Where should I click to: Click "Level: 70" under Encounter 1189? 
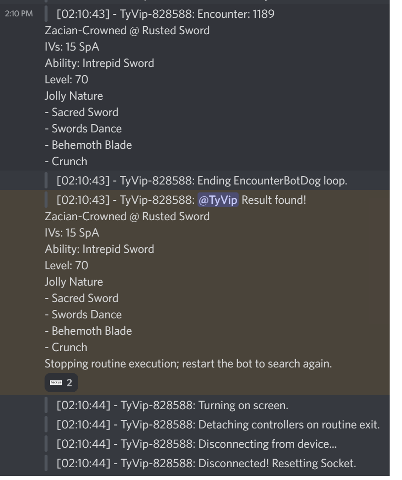pyautogui.click(x=66, y=79)
